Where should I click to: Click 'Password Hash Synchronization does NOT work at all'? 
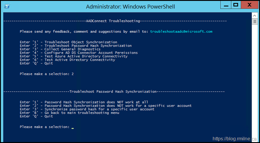pyautogui.click(x=84, y=102)
